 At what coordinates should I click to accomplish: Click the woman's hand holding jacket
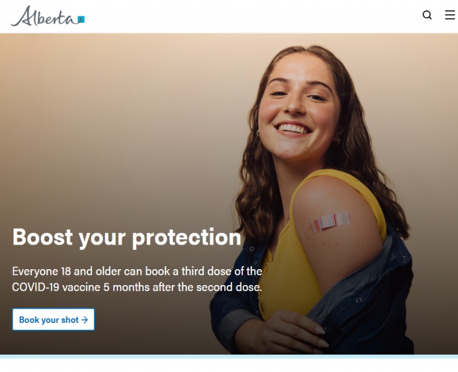tap(292, 333)
